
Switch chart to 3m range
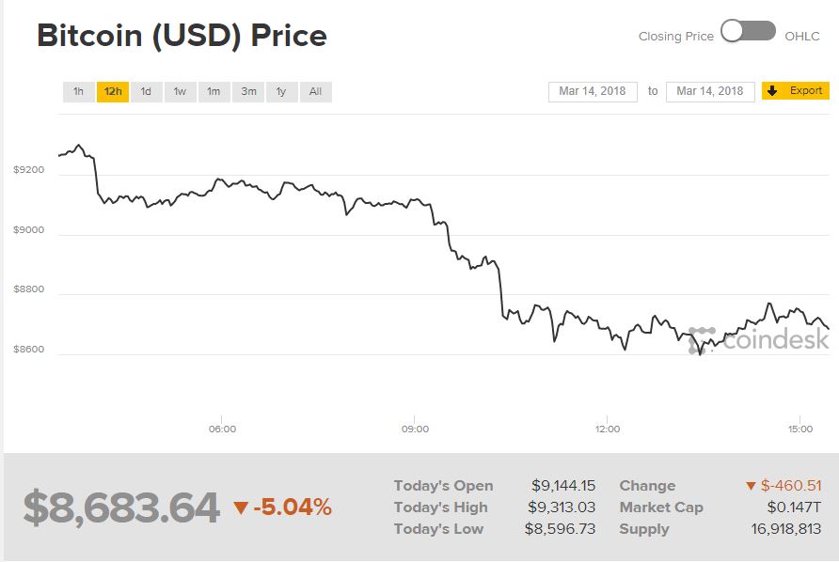248,92
